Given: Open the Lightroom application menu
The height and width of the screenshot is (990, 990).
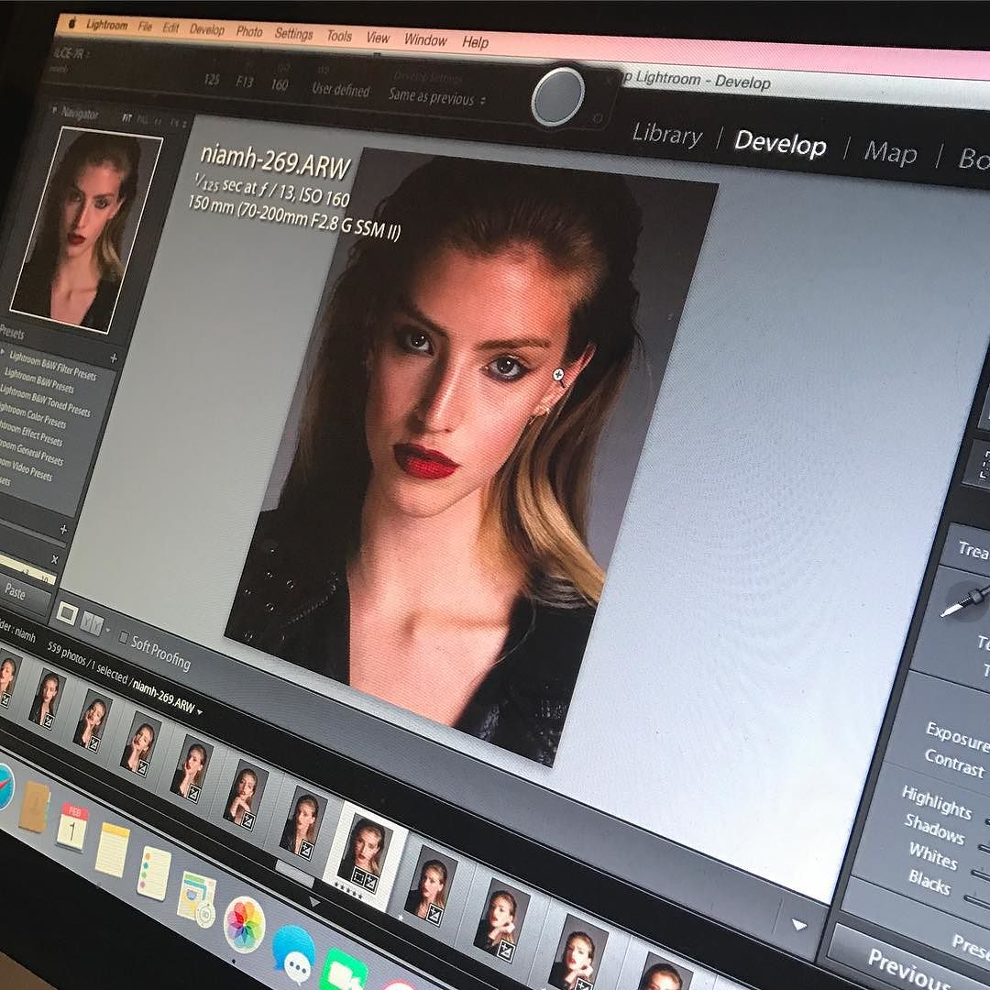Looking at the screenshot, I should (x=106, y=26).
